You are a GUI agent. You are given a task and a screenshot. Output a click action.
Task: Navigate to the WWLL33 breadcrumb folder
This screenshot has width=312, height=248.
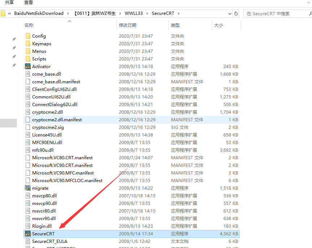click(x=133, y=14)
